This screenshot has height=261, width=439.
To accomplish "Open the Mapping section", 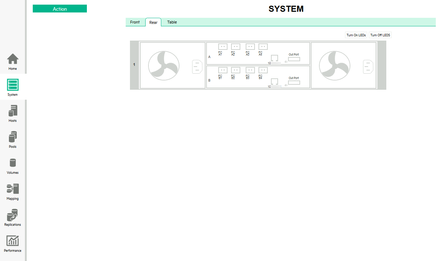I will tap(13, 192).
